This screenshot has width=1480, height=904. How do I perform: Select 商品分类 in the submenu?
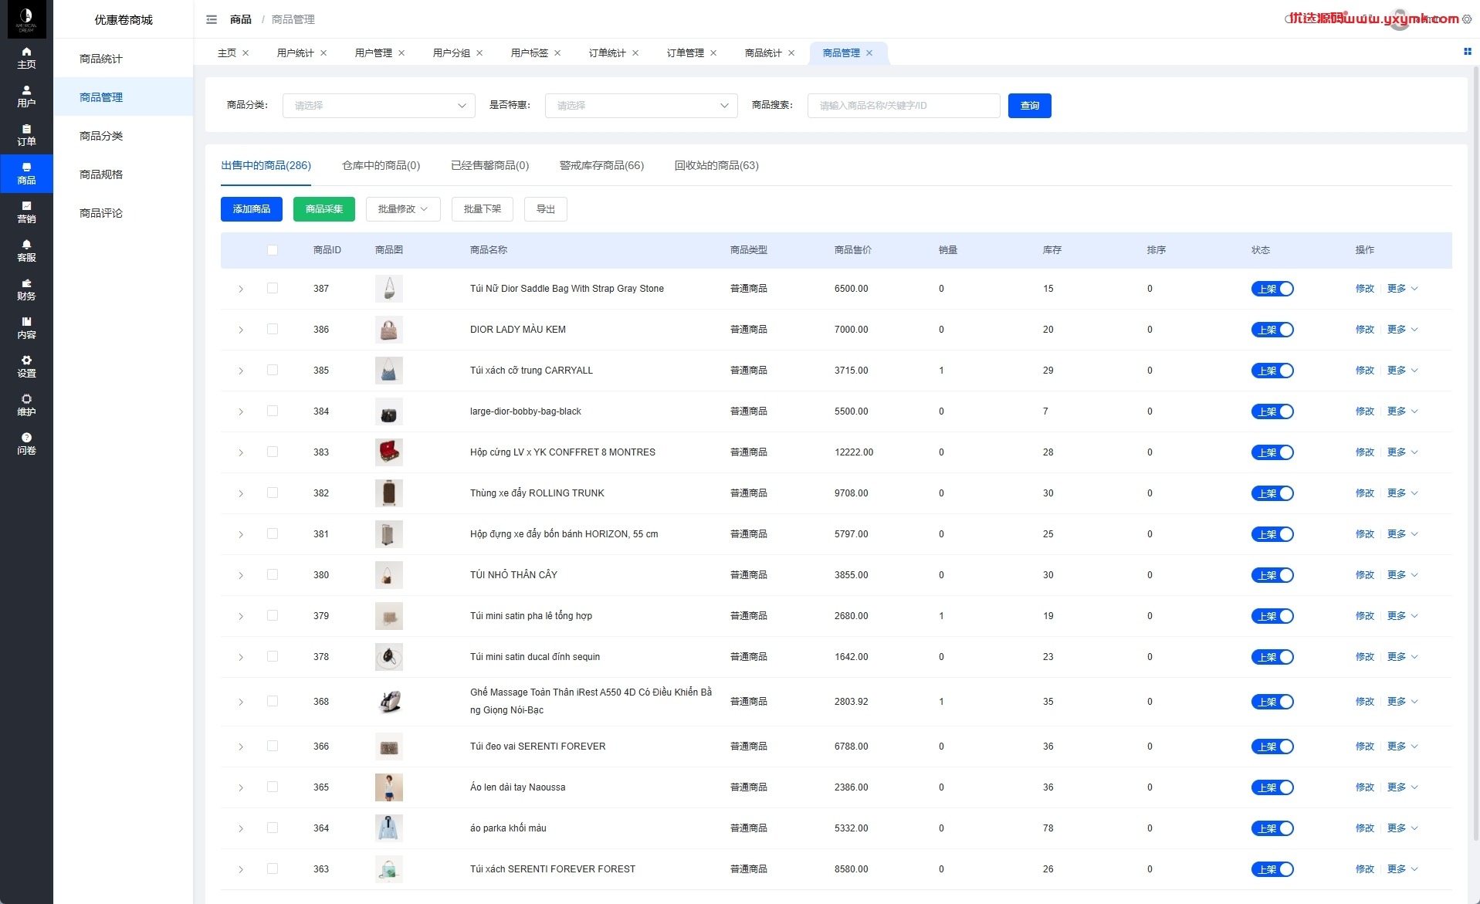[101, 136]
